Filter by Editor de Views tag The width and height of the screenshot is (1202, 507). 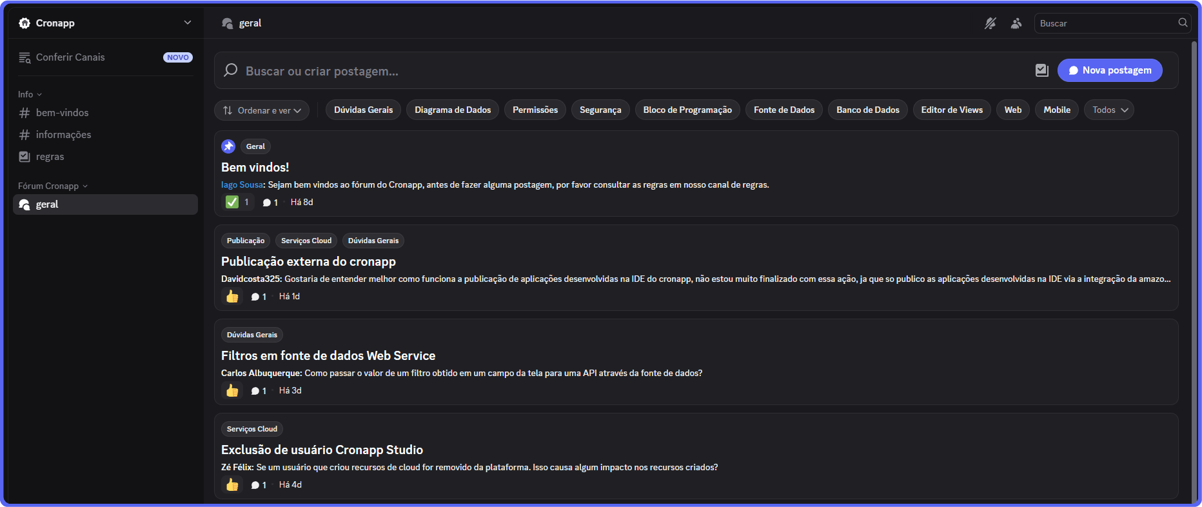tap(952, 110)
